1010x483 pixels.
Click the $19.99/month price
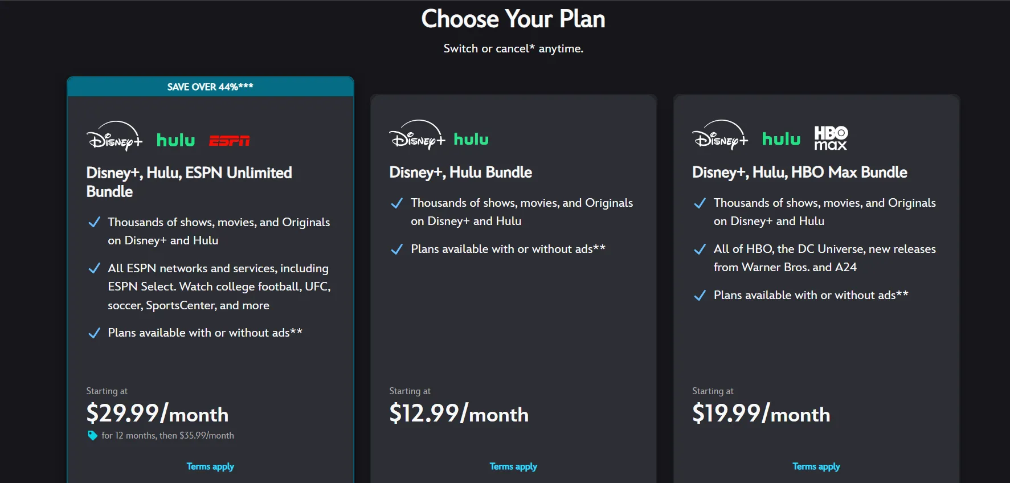(761, 414)
